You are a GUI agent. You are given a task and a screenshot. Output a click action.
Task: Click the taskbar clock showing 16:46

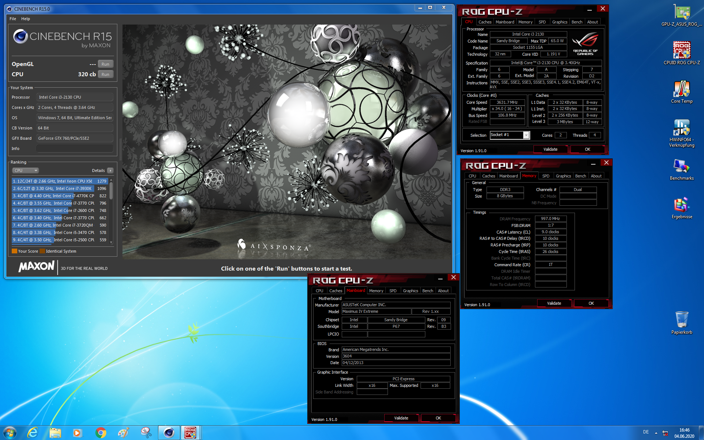click(x=684, y=433)
